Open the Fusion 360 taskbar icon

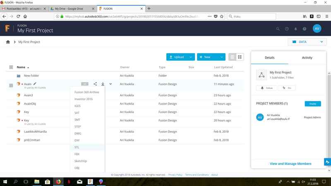(x=90, y=181)
